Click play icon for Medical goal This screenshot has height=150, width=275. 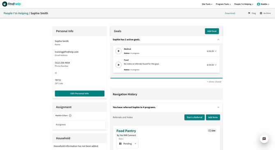coord(118,51)
